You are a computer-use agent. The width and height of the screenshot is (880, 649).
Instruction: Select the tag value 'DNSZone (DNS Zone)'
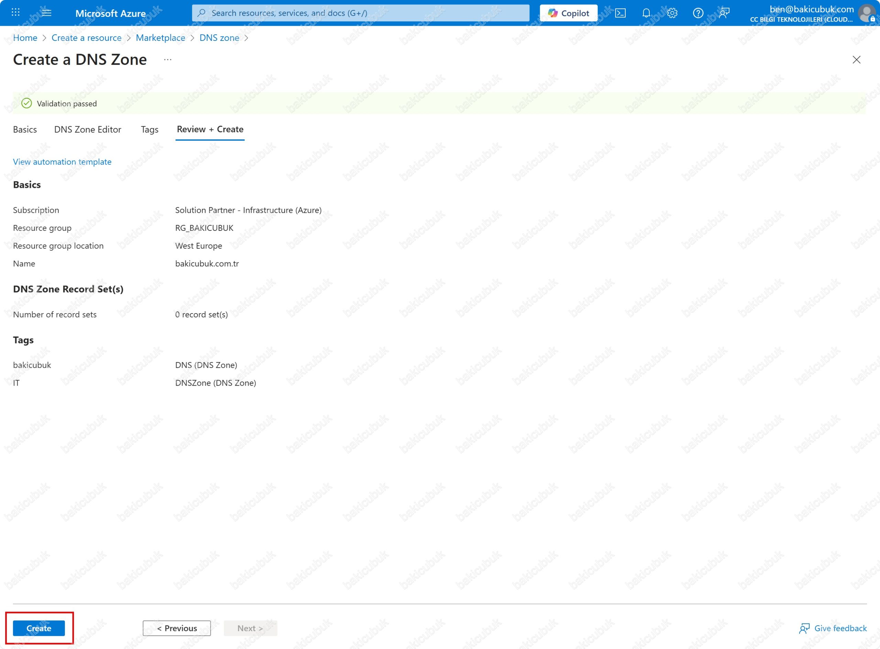pyautogui.click(x=216, y=383)
